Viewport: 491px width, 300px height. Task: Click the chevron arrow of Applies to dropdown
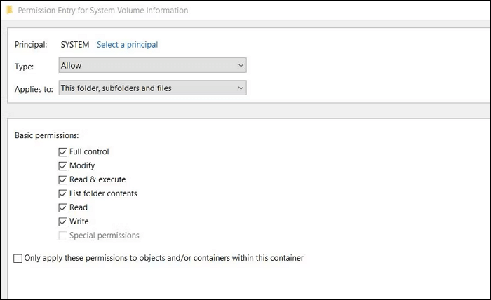(241, 88)
